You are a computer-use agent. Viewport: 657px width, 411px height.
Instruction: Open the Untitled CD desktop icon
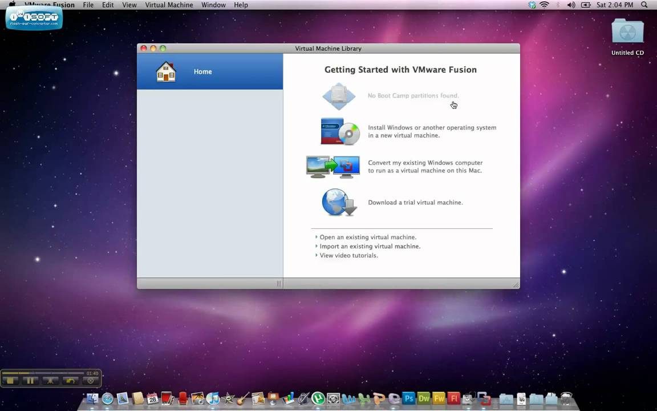click(x=627, y=37)
